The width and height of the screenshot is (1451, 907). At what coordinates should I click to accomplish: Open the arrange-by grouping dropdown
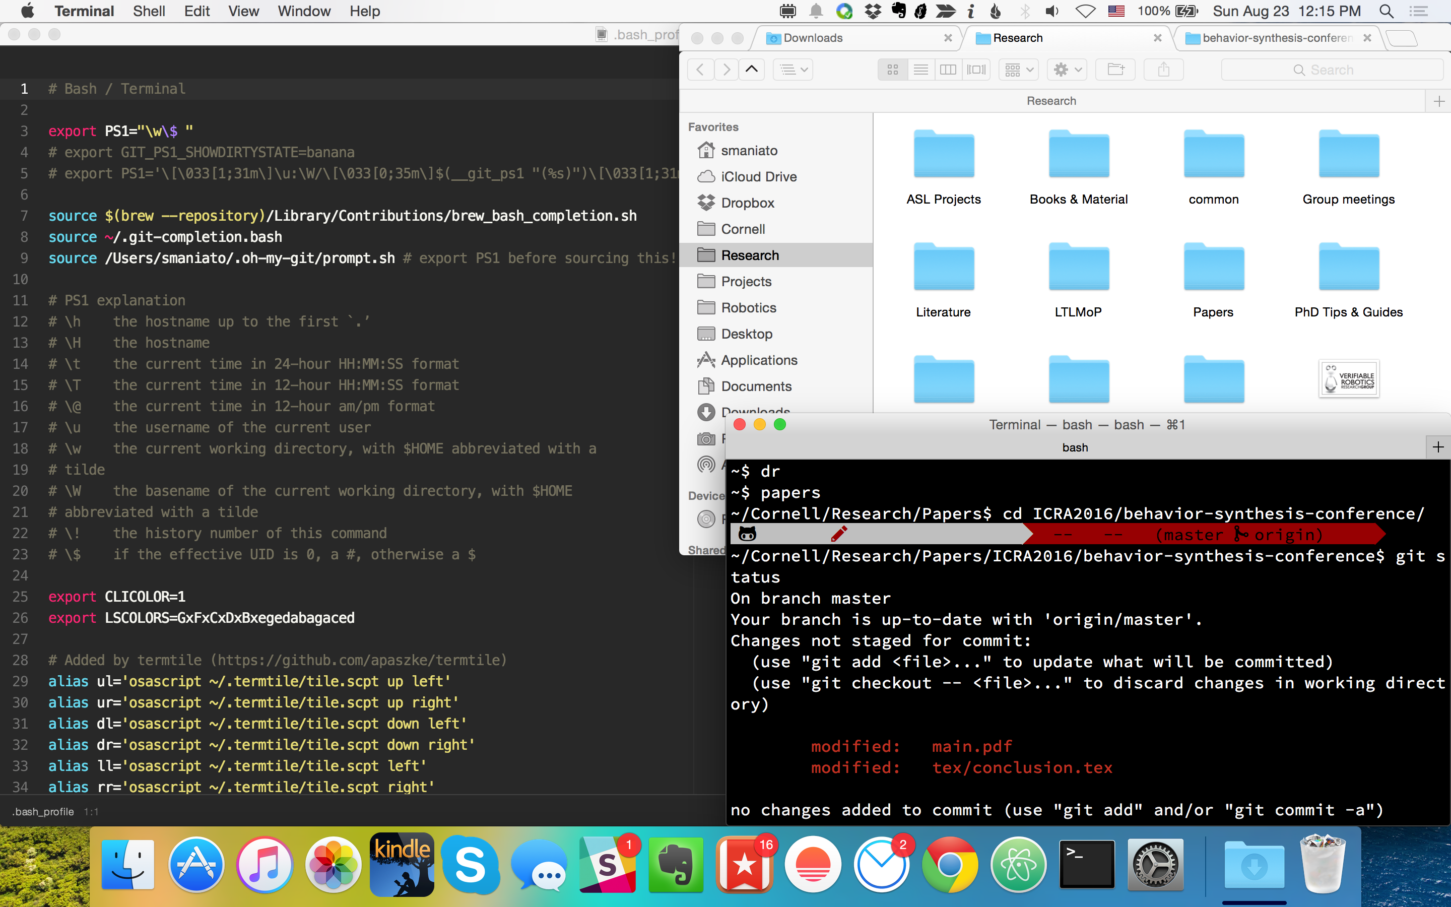(1019, 70)
